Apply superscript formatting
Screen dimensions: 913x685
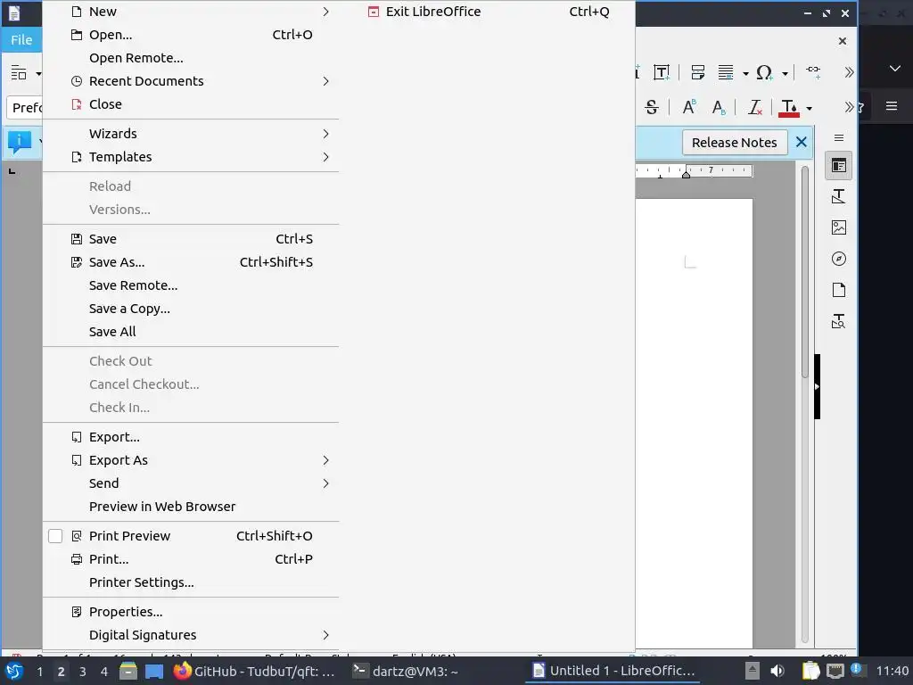[x=689, y=107]
